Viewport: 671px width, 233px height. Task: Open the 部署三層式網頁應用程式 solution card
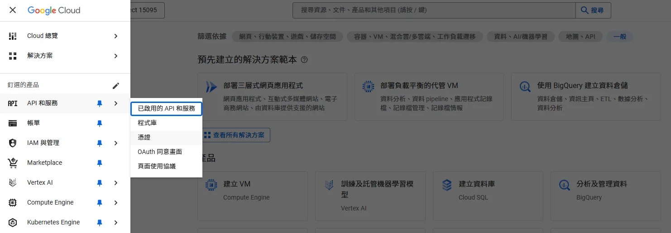(x=273, y=97)
